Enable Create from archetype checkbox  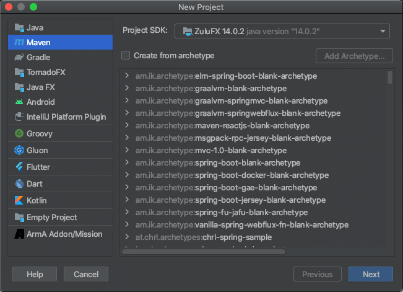pyautogui.click(x=126, y=55)
